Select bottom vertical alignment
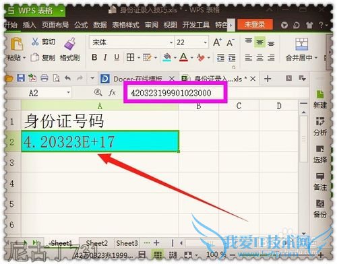Image resolution: width=337 pixels, height=264 pixels. [x=271, y=43]
